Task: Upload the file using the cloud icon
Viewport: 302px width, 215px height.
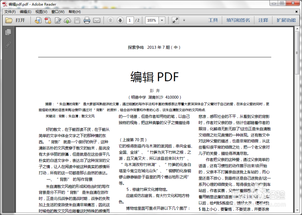Action: coord(68,20)
